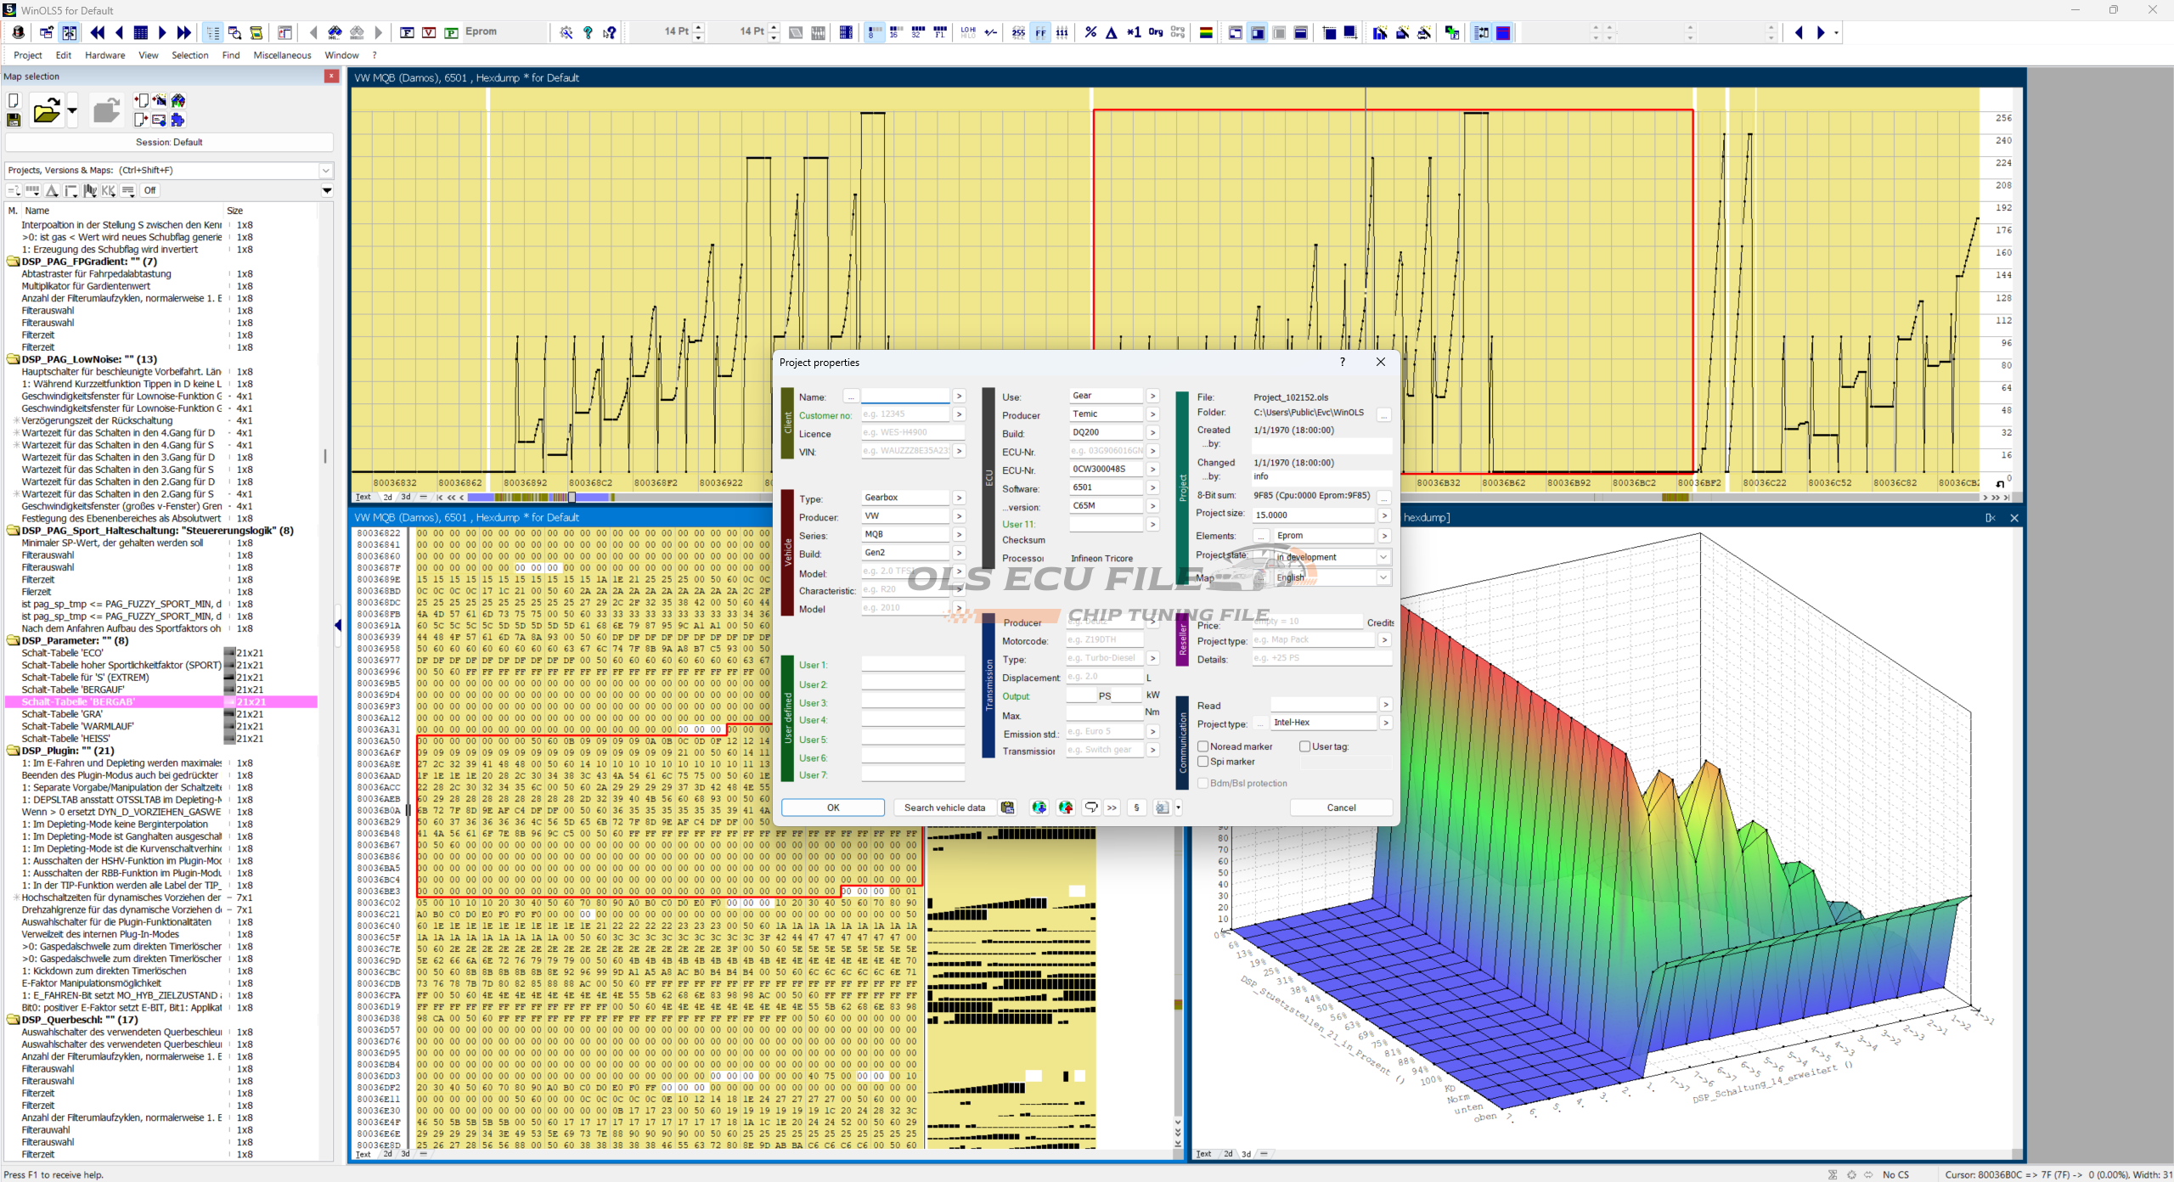This screenshot has height=1182, width=2174.
Task: Open the Map language English dropdown
Action: (1383, 577)
